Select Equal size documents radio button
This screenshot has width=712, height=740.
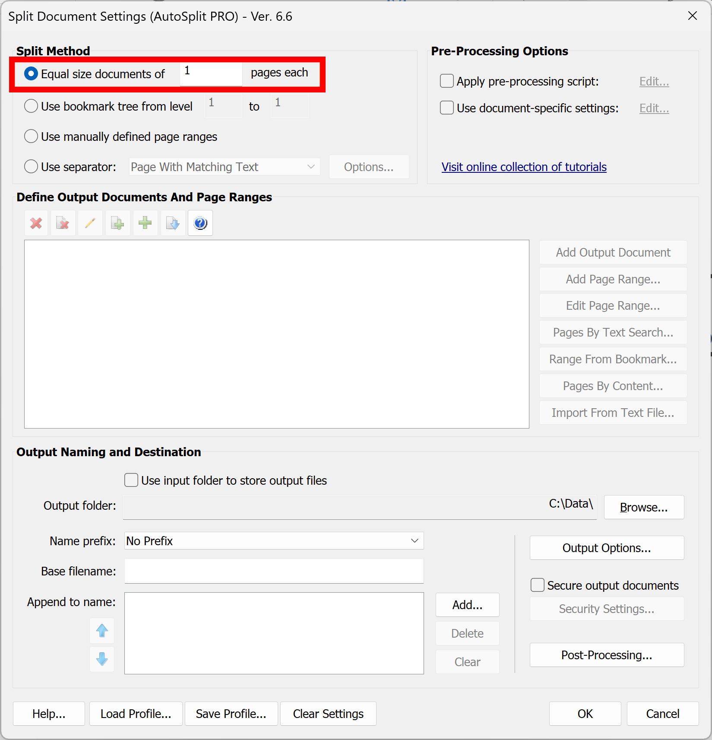point(31,74)
